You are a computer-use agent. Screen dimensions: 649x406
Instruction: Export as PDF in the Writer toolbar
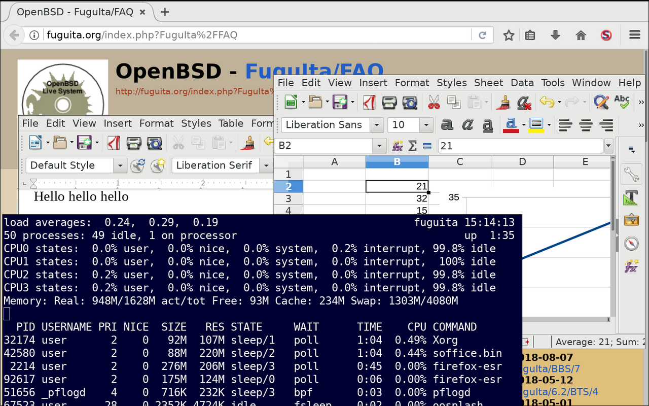point(114,143)
